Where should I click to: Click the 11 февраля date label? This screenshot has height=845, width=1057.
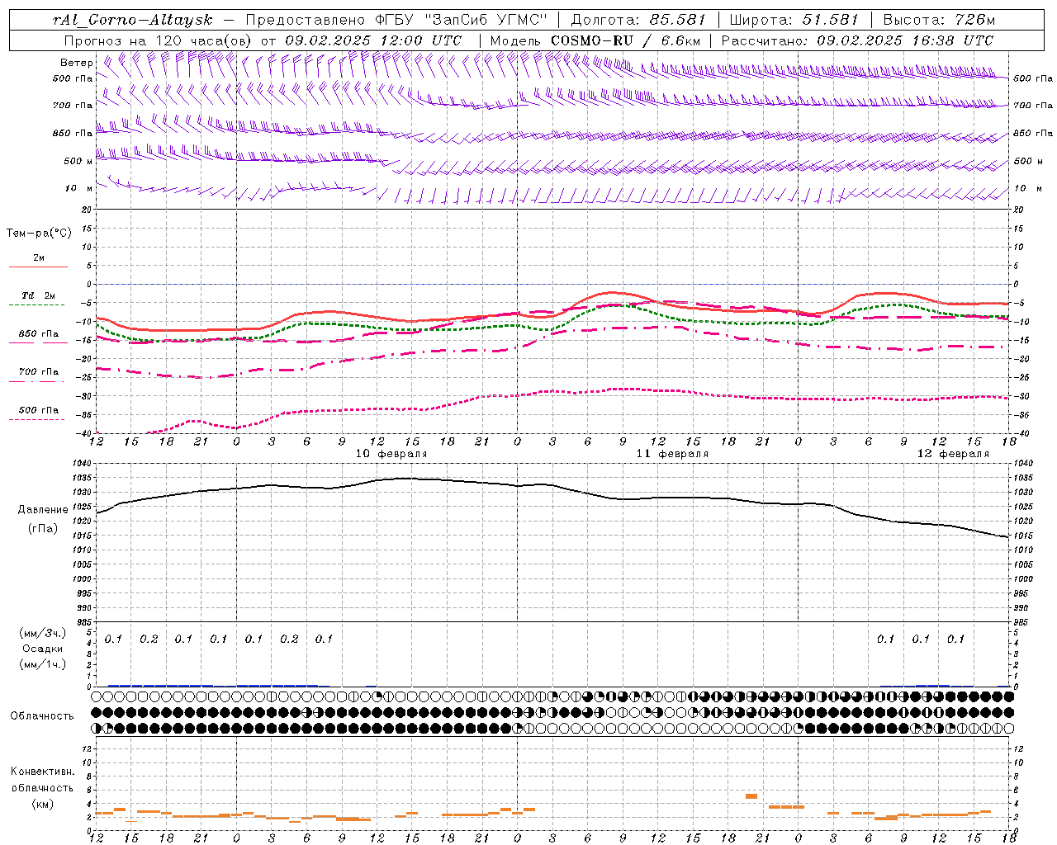coord(672,454)
